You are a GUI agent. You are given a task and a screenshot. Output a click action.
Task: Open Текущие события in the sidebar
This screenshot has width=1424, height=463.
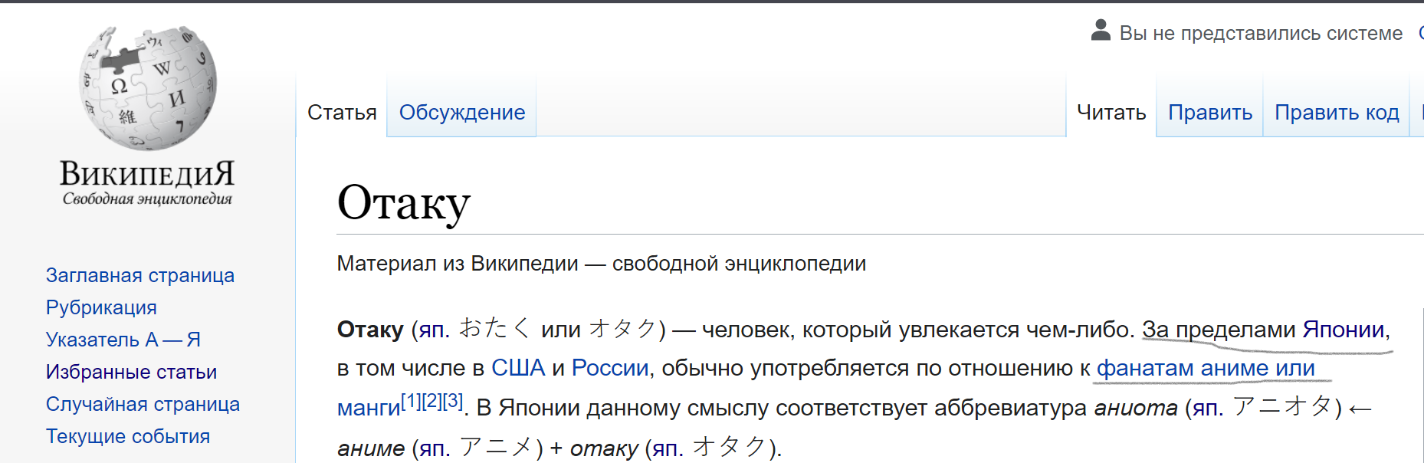(128, 436)
